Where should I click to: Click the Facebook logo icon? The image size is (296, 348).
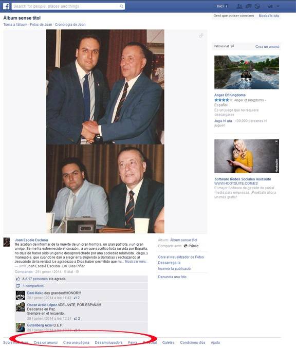(6, 6)
